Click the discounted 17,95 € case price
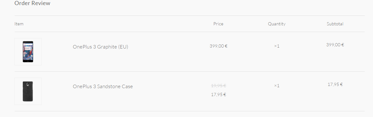Viewport: 373px width, 117px height. click(x=218, y=94)
